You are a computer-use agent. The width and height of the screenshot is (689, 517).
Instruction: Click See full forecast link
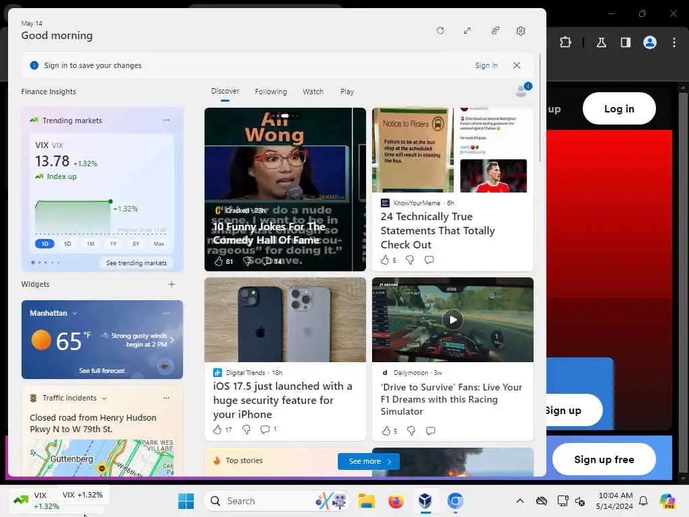[x=102, y=371]
